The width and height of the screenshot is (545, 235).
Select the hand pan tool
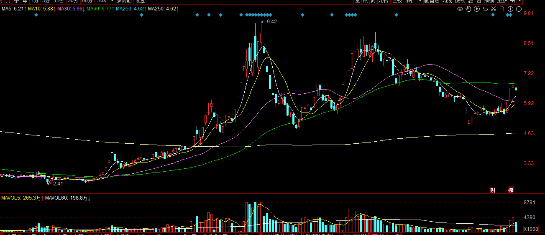(468, 9)
